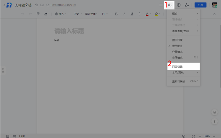Open the 目录 side tab

[3, 70]
